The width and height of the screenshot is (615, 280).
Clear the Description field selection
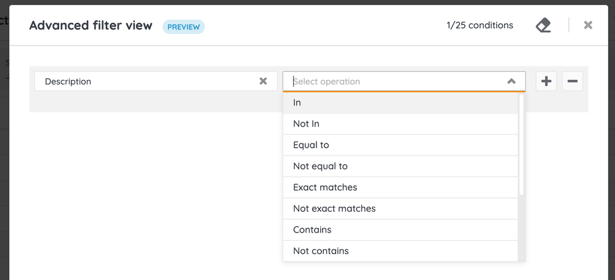click(263, 81)
